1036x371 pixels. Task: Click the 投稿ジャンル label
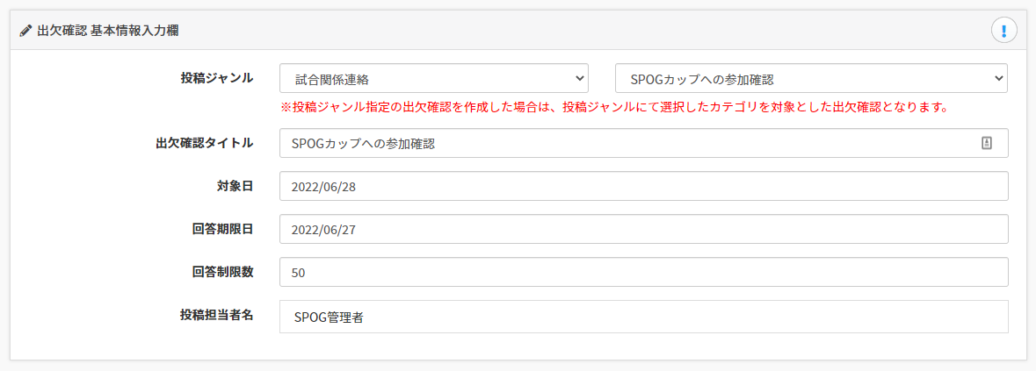tap(217, 78)
